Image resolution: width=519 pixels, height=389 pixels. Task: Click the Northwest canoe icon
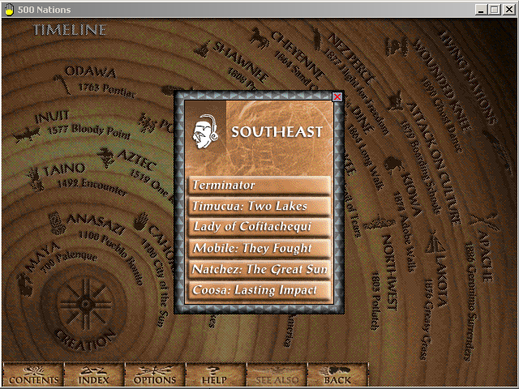point(379,224)
